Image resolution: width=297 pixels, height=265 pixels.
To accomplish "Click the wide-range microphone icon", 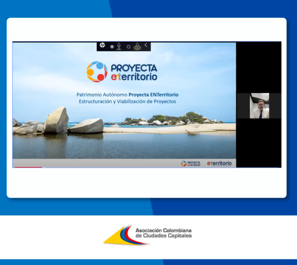I will (137, 46).
